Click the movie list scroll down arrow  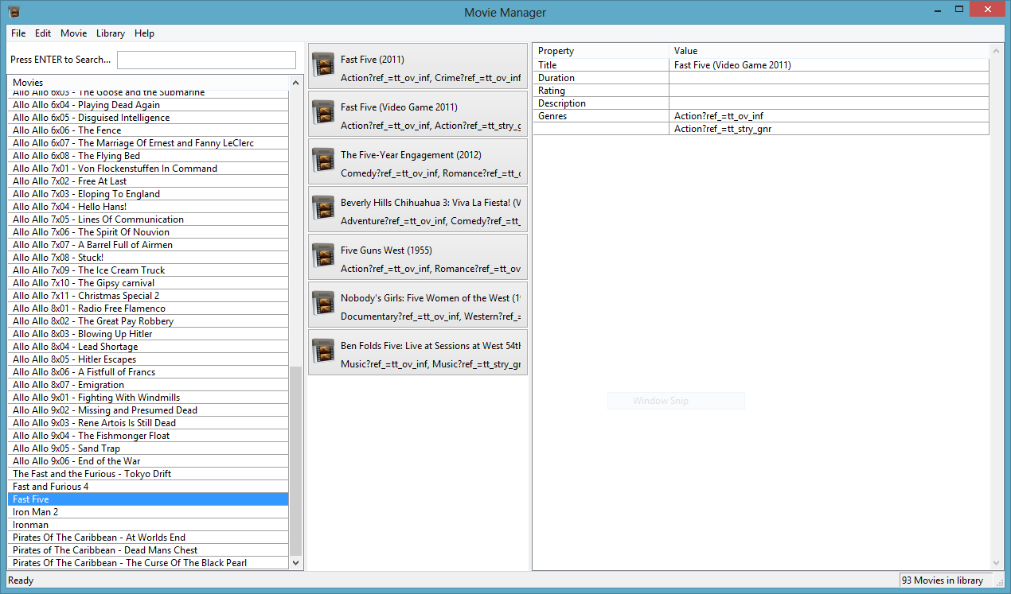click(296, 562)
